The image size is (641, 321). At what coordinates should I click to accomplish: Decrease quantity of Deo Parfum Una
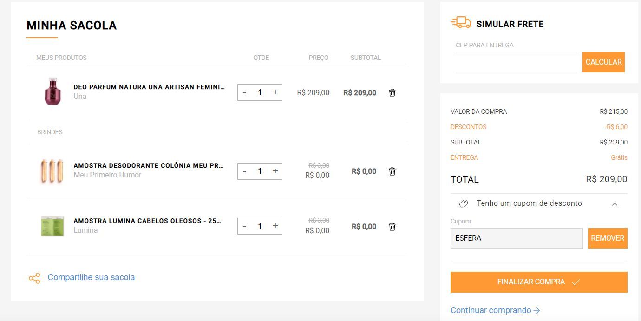tap(244, 92)
